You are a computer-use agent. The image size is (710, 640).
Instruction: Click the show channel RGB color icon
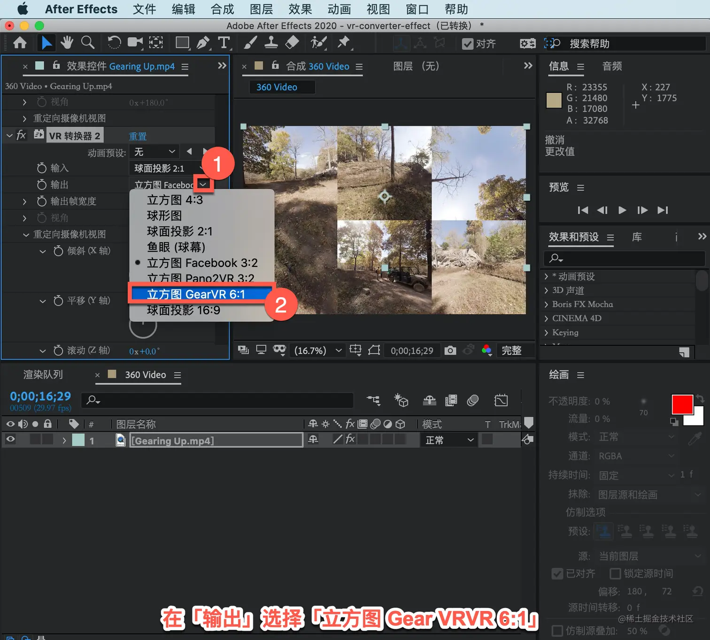(x=486, y=350)
